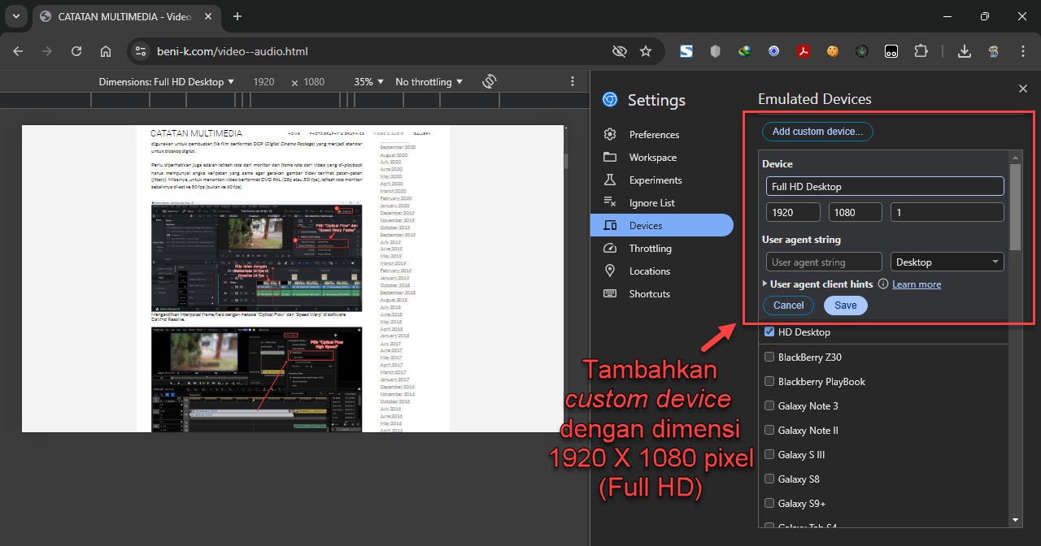Enable the Galaxy S8 device checkbox
The width and height of the screenshot is (1041, 546).
[x=769, y=479]
